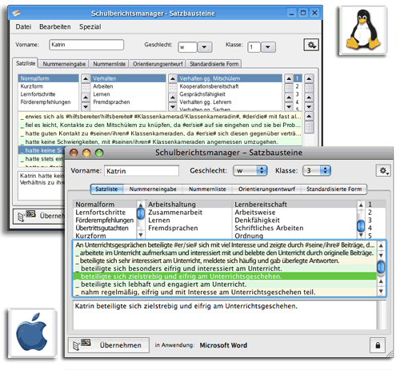Image resolution: width=400 pixels, height=370 pixels.
Task: Maximize the Linux Schulberichtsmanager window
Action: [303, 13]
